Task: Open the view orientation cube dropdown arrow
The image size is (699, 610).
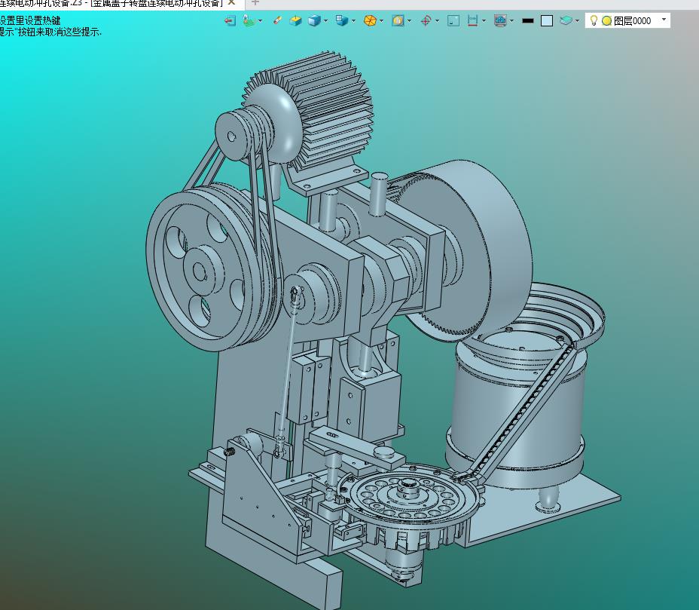Action: click(x=353, y=21)
